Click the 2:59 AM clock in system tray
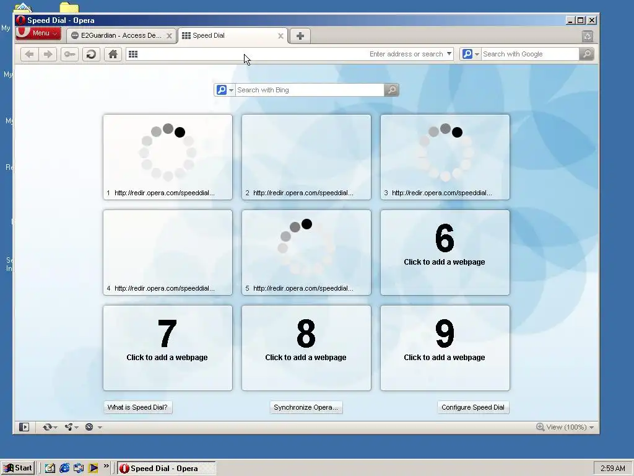Screen dimensions: 634x476 [x=612, y=469]
